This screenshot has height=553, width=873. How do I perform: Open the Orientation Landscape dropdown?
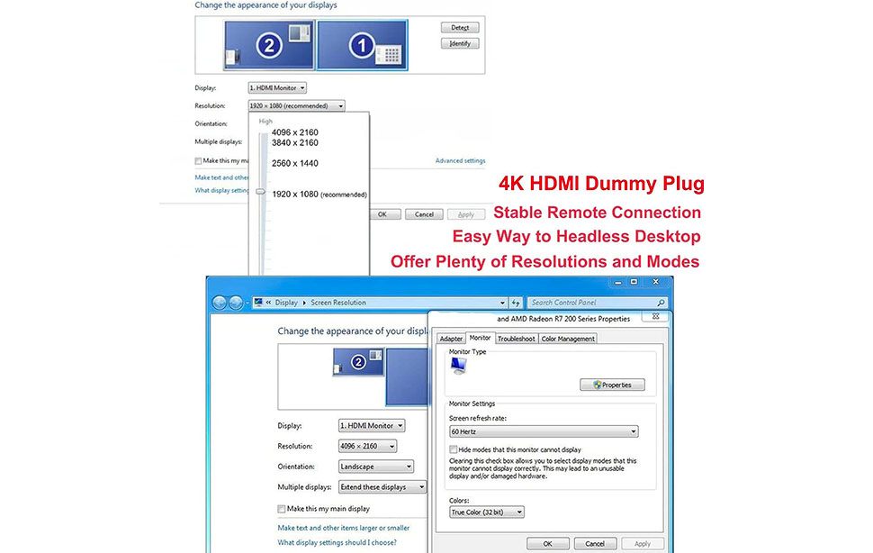tap(376, 467)
